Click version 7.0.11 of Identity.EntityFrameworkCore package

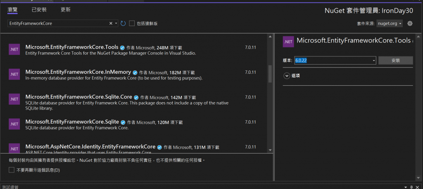click(x=250, y=147)
